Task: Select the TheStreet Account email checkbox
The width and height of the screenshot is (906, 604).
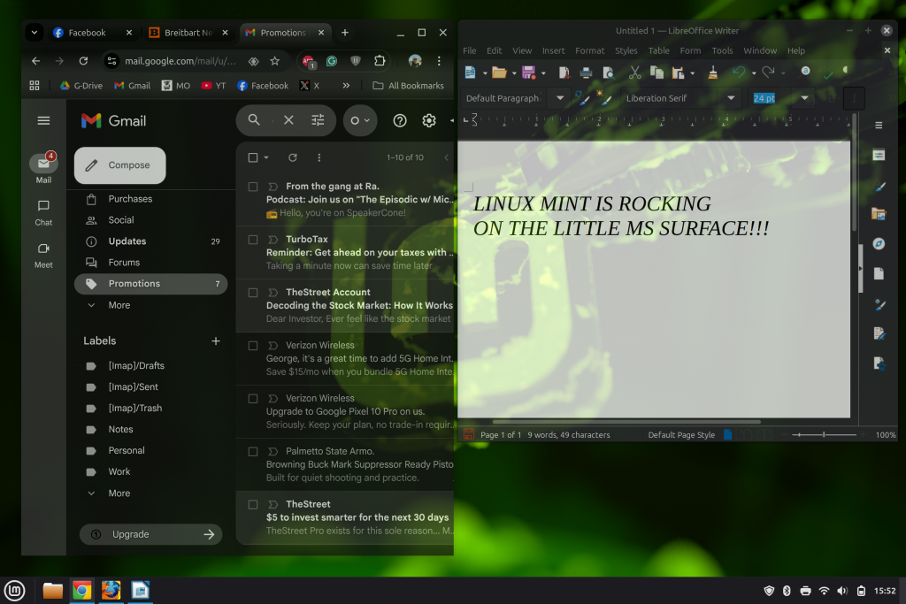Action: [x=253, y=293]
